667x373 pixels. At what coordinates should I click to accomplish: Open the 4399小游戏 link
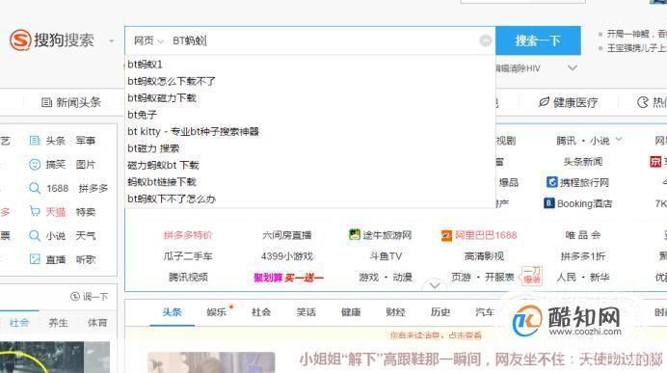[x=287, y=256]
